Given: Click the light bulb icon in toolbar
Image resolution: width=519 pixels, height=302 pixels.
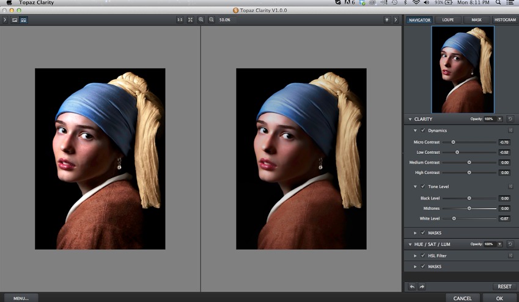Looking at the screenshot, I should click(386, 20).
